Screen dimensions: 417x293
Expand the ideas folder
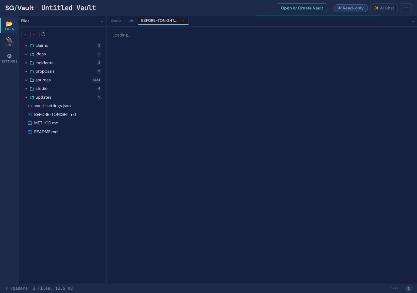(x=26, y=54)
